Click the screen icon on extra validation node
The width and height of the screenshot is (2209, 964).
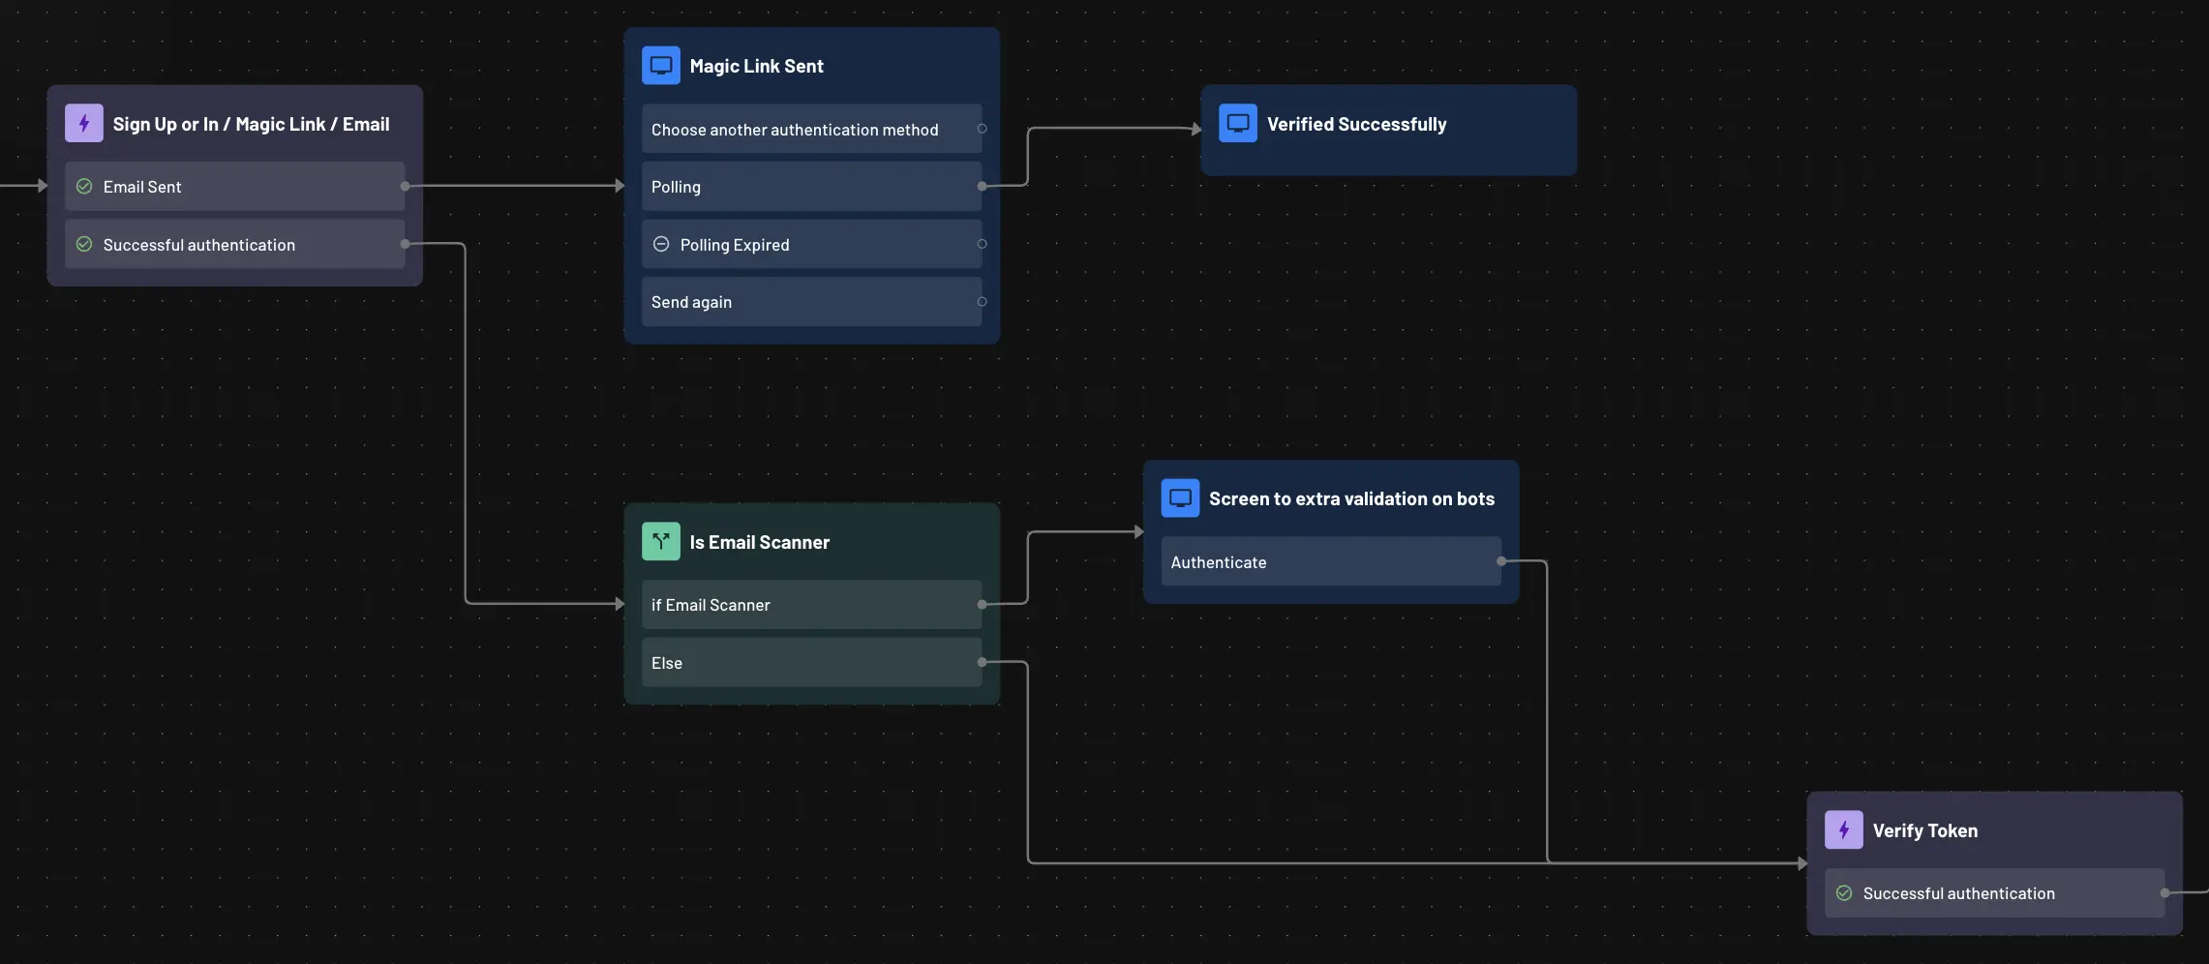tap(1180, 497)
